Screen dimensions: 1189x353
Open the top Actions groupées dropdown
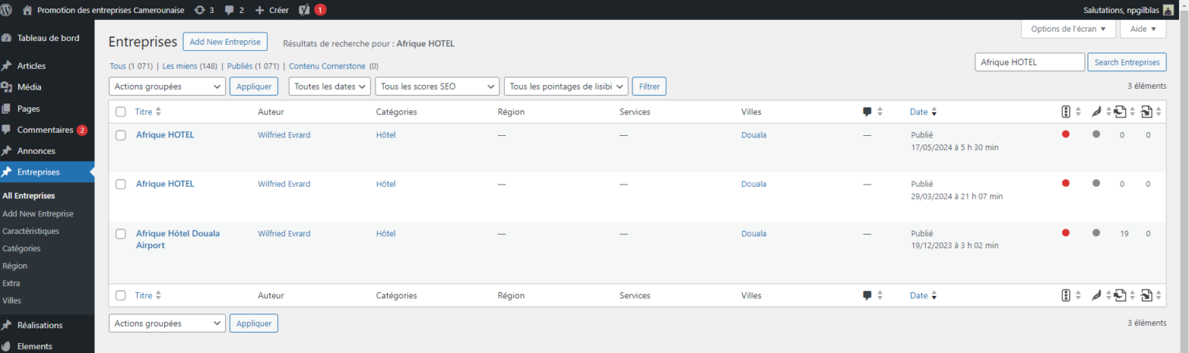167,87
